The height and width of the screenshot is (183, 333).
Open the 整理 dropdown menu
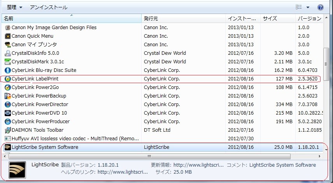pyautogui.click(x=14, y=7)
